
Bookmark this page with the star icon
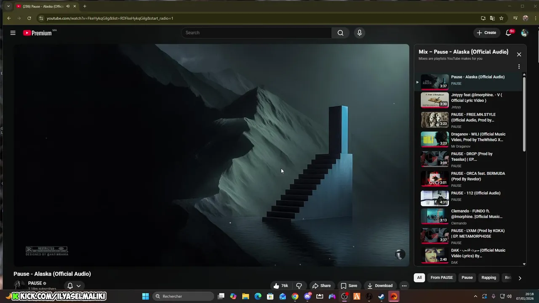[501, 18]
